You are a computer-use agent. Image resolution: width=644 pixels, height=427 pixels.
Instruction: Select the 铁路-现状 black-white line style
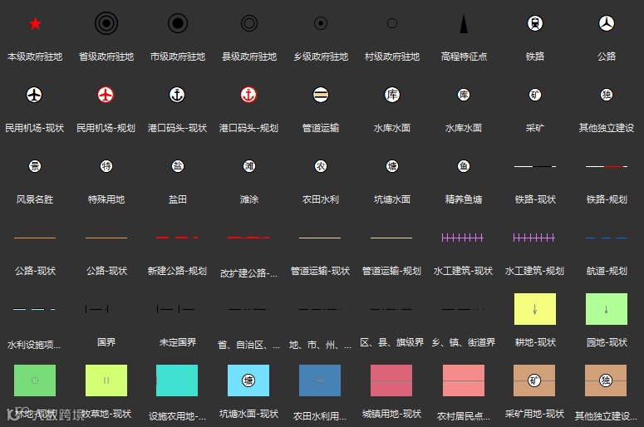coord(535,166)
